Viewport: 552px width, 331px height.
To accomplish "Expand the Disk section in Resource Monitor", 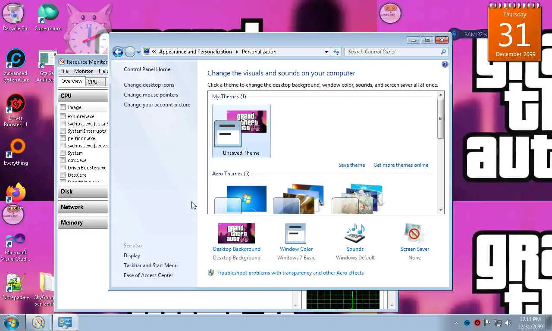I will pyautogui.click(x=83, y=191).
